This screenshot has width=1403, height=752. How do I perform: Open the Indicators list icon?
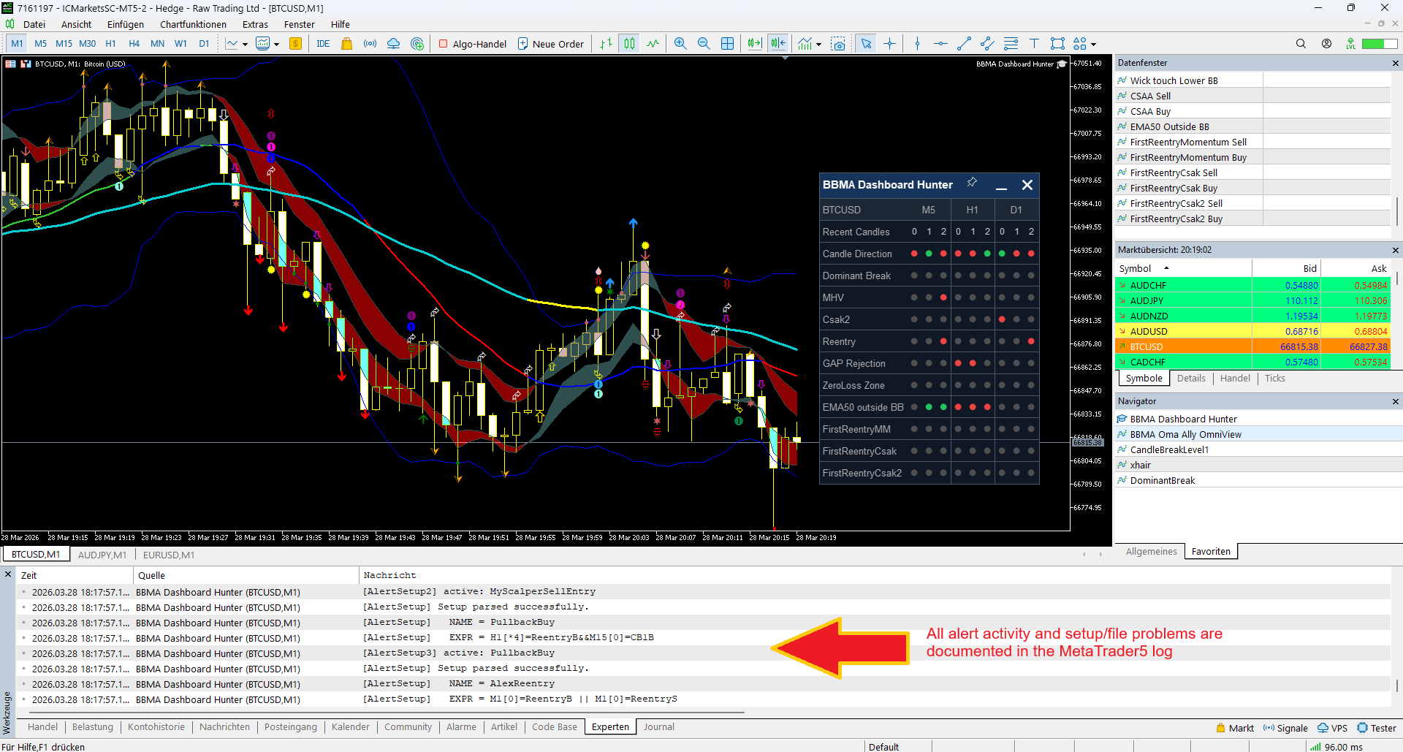pos(805,44)
